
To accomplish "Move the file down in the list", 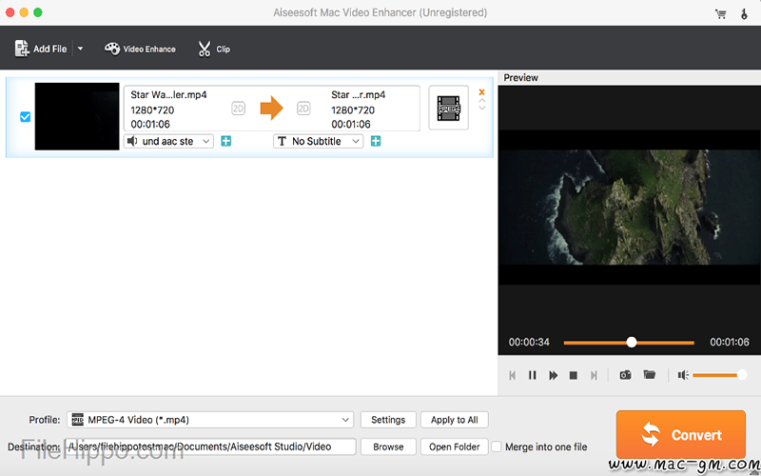I will coord(482,108).
